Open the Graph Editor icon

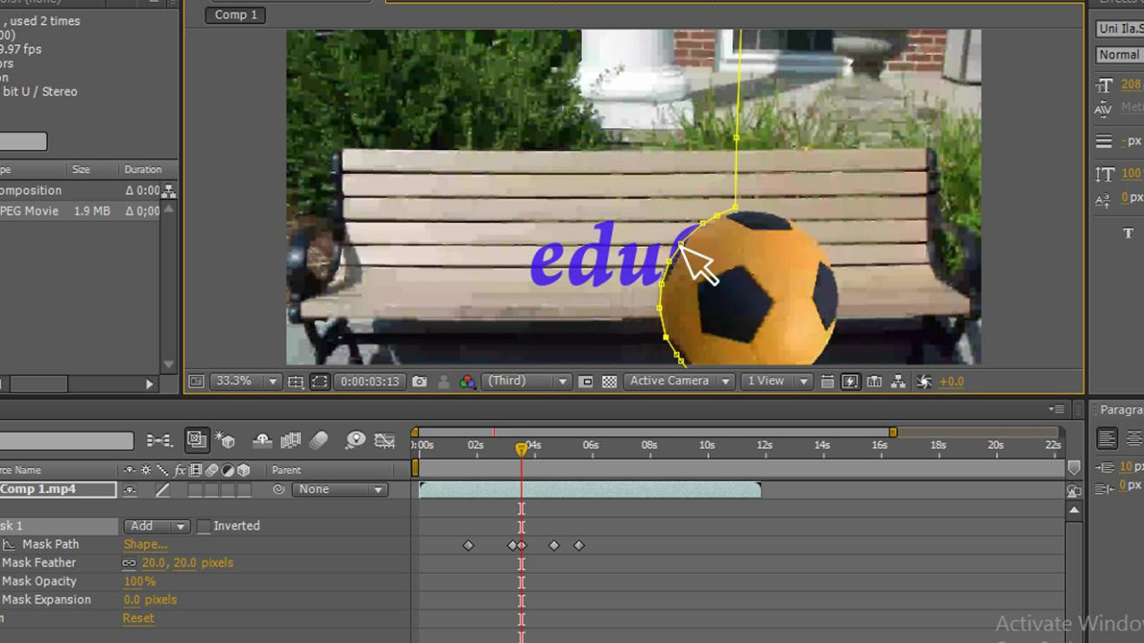pos(384,440)
